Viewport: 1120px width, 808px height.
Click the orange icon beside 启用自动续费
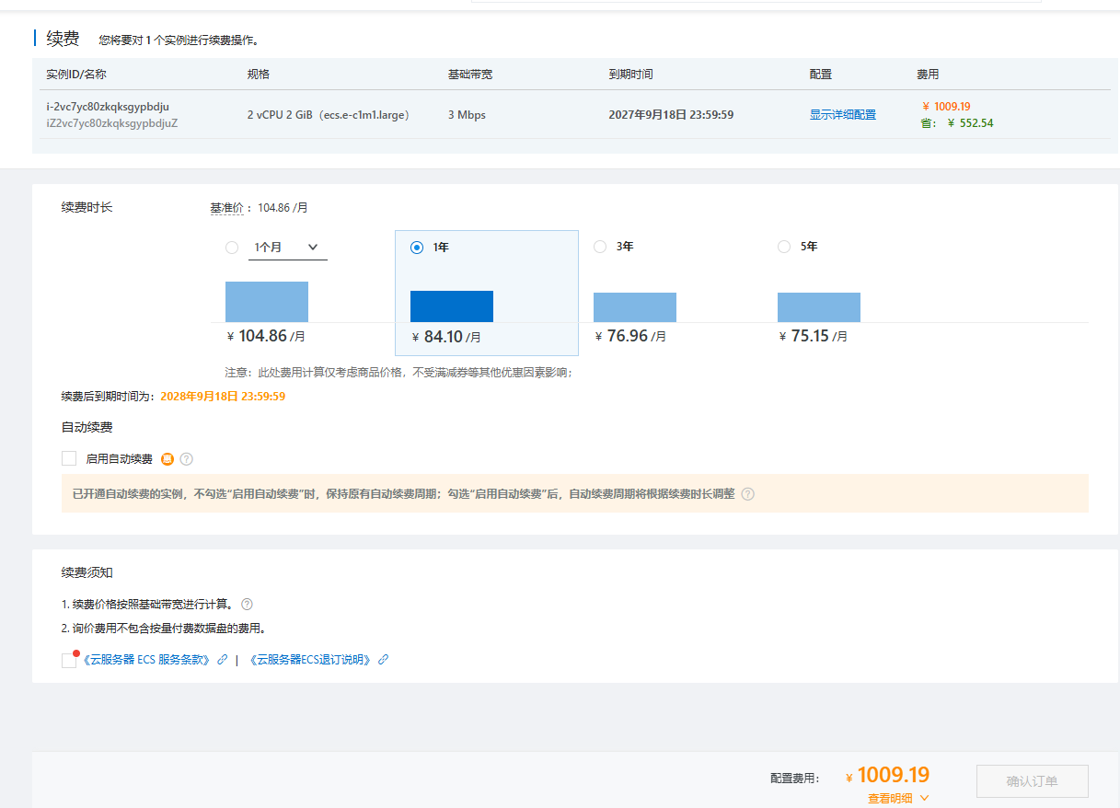pyautogui.click(x=167, y=459)
